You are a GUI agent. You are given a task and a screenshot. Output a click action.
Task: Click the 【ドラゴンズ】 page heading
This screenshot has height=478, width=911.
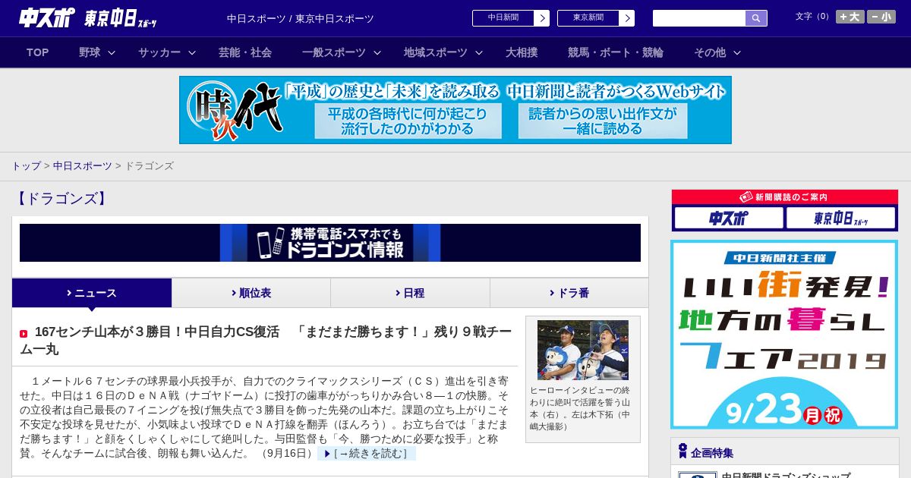point(61,199)
